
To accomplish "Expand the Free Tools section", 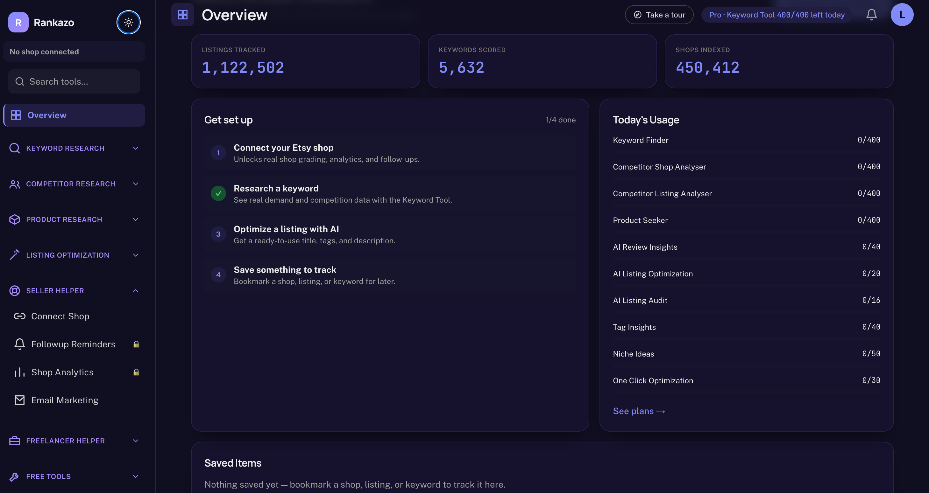I will pyautogui.click(x=74, y=476).
